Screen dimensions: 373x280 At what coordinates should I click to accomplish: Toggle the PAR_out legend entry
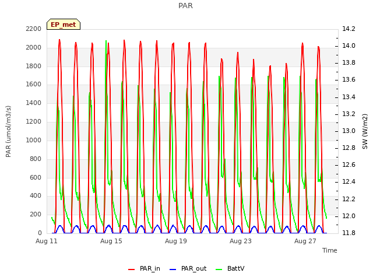point(188,268)
